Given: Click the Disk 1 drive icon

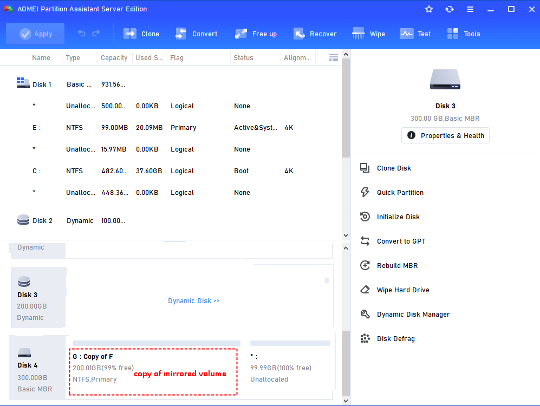Looking at the screenshot, I should click(x=23, y=83).
